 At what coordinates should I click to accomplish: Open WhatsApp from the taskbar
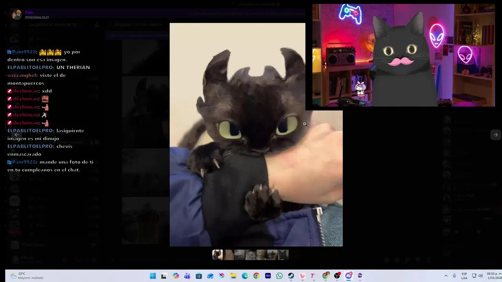click(x=279, y=276)
